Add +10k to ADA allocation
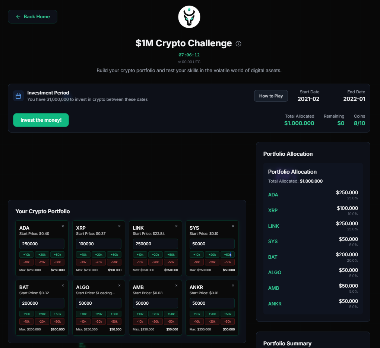The width and height of the screenshot is (380, 348). [x=26, y=254]
